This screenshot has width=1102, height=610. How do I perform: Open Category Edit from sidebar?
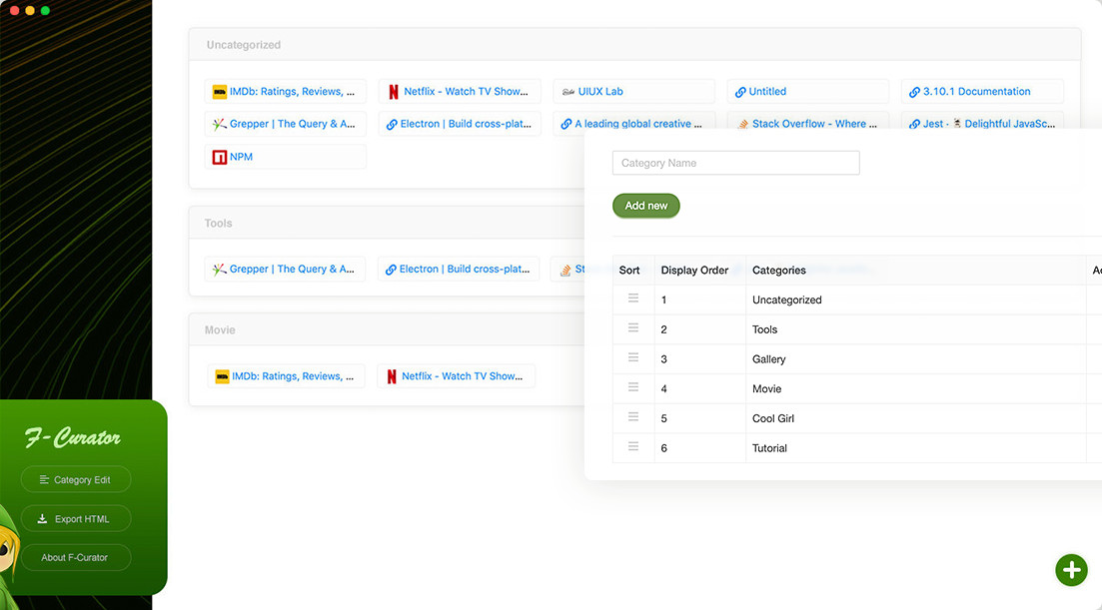(x=76, y=479)
